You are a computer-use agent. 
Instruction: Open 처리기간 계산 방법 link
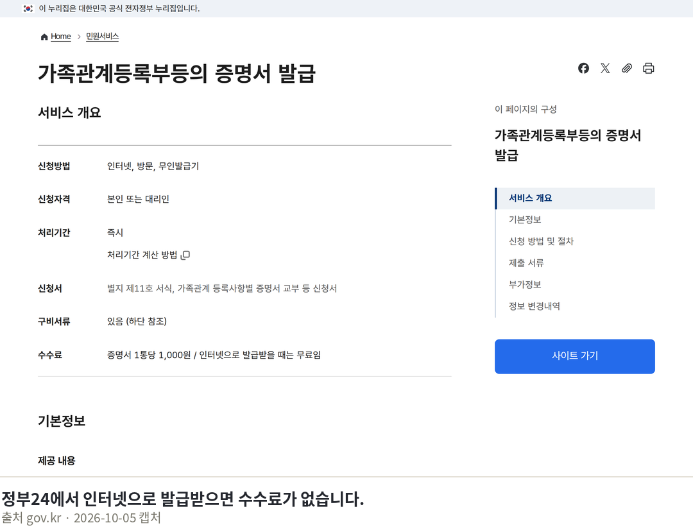142,255
